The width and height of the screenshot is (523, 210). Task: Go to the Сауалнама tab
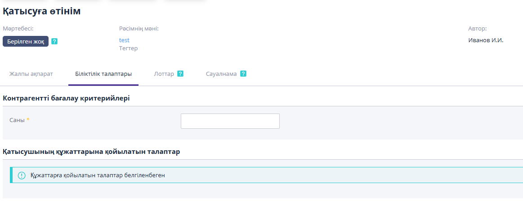pos(221,74)
